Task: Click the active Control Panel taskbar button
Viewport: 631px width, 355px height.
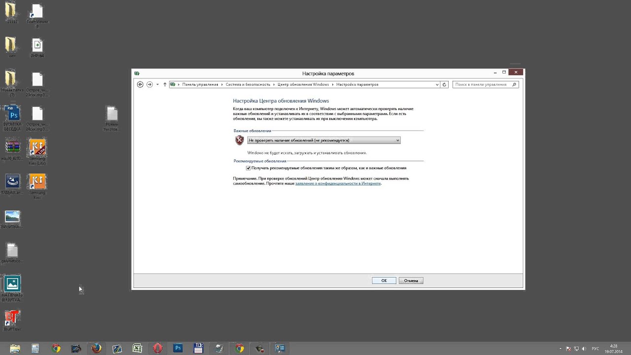Action: pos(280,349)
